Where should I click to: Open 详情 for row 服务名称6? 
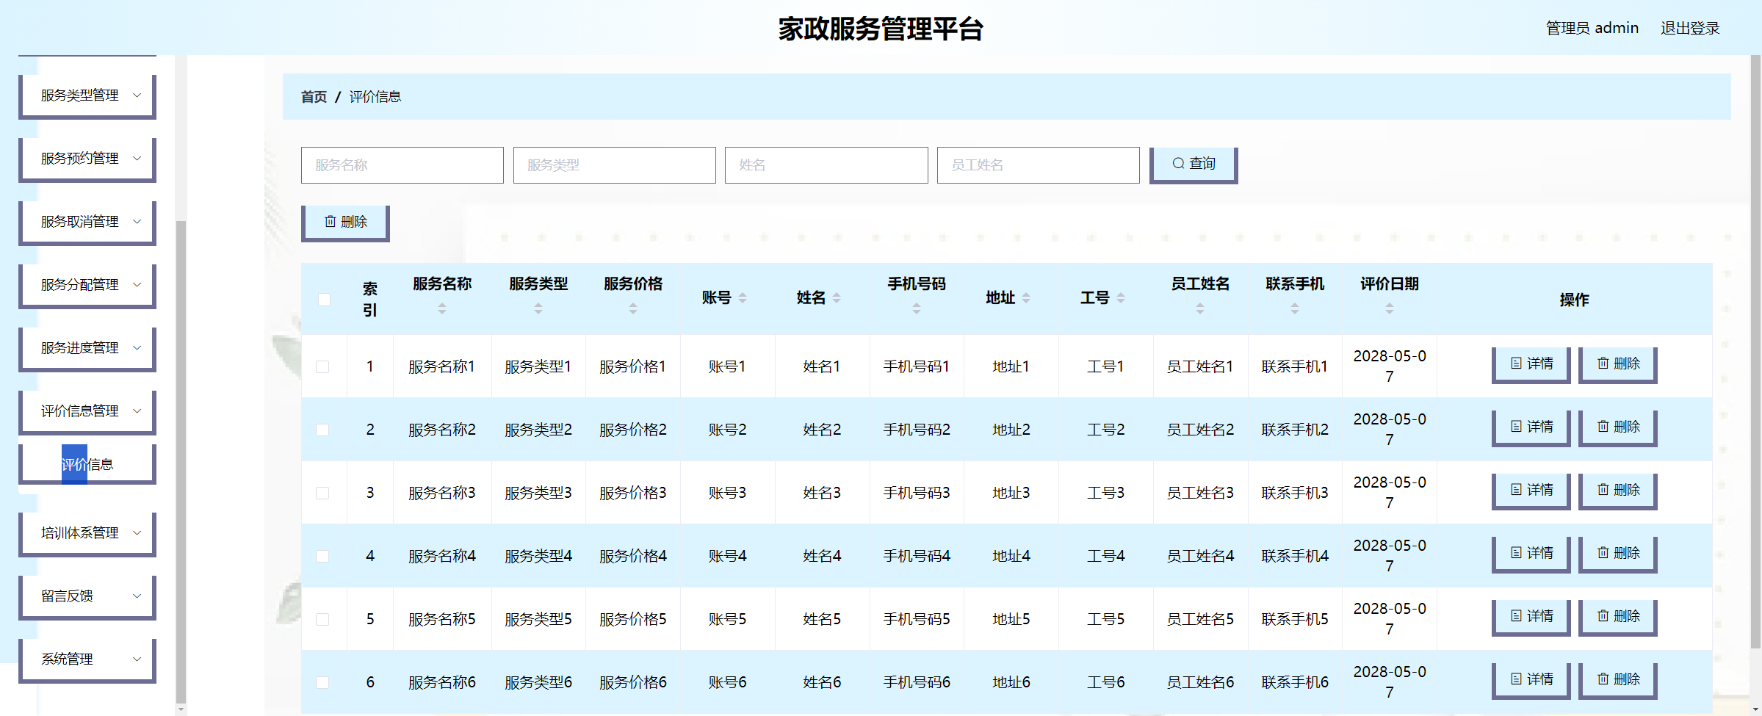click(x=1531, y=680)
